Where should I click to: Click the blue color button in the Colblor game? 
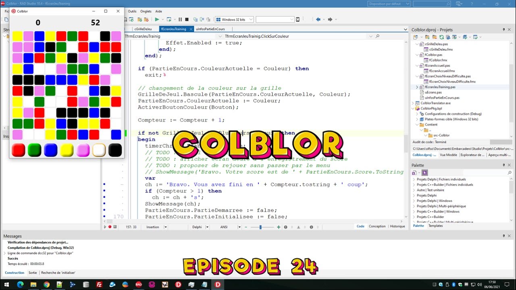51,150
